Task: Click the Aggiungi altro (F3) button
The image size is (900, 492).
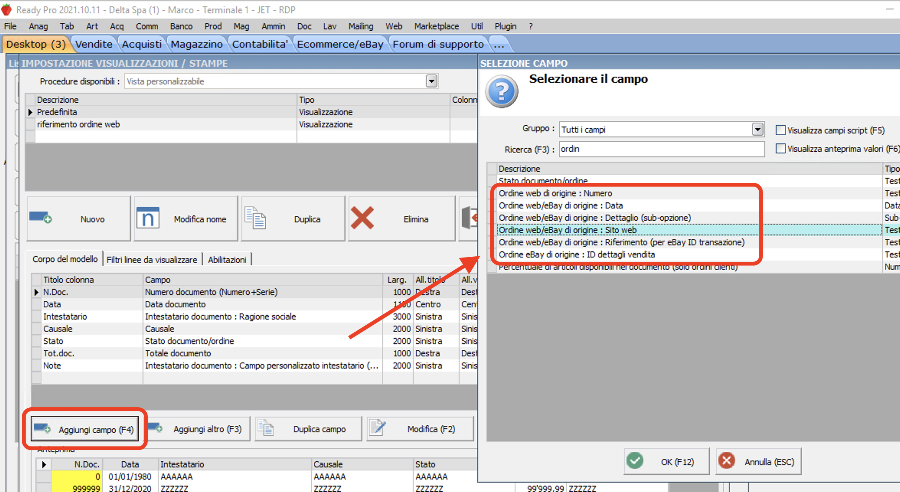Action: 199,429
